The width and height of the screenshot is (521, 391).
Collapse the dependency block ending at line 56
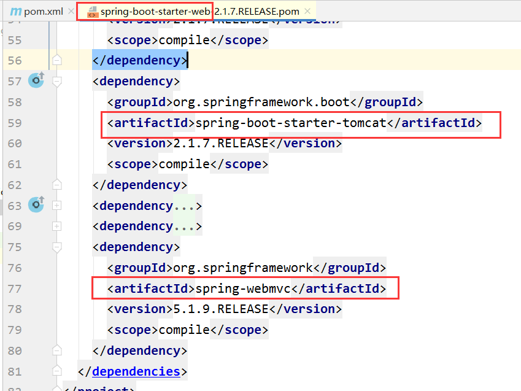[57, 60]
